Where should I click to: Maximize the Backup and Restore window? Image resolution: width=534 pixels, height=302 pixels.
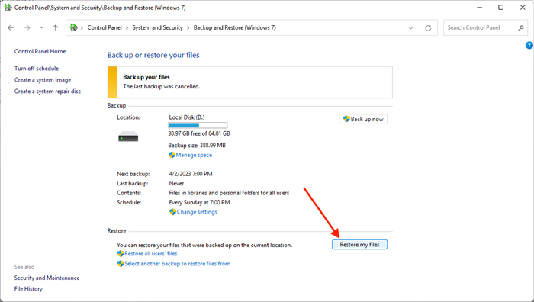pos(501,8)
